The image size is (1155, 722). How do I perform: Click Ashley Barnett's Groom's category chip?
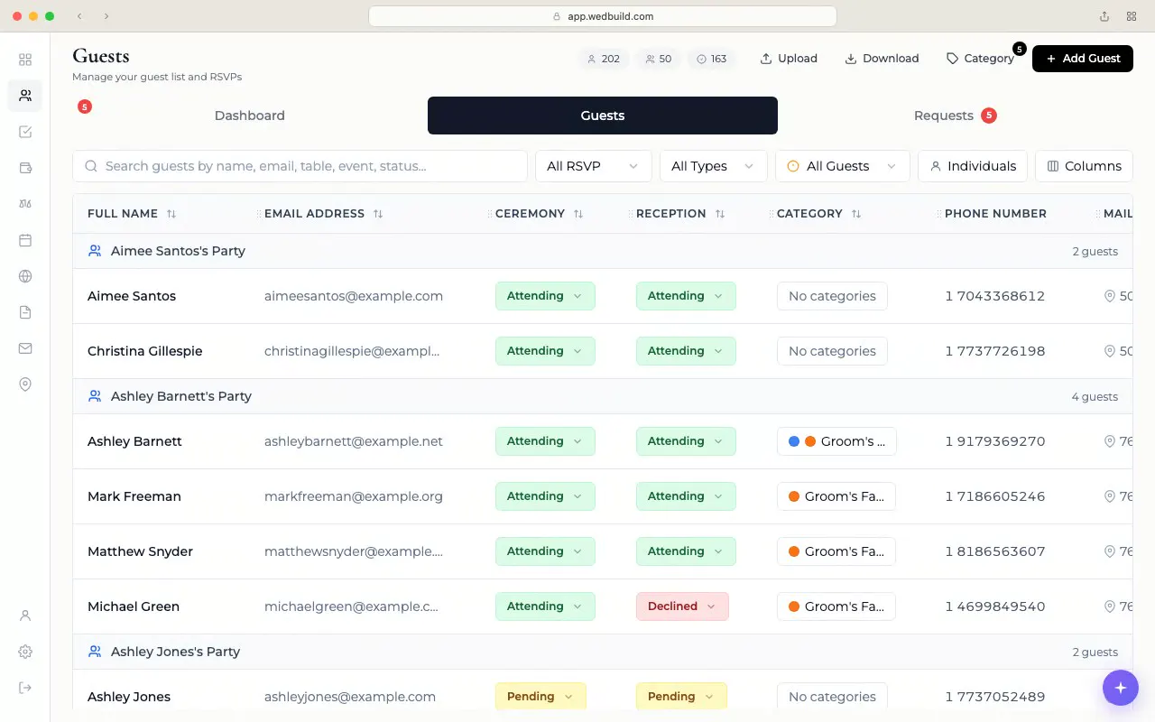point(836,441)
